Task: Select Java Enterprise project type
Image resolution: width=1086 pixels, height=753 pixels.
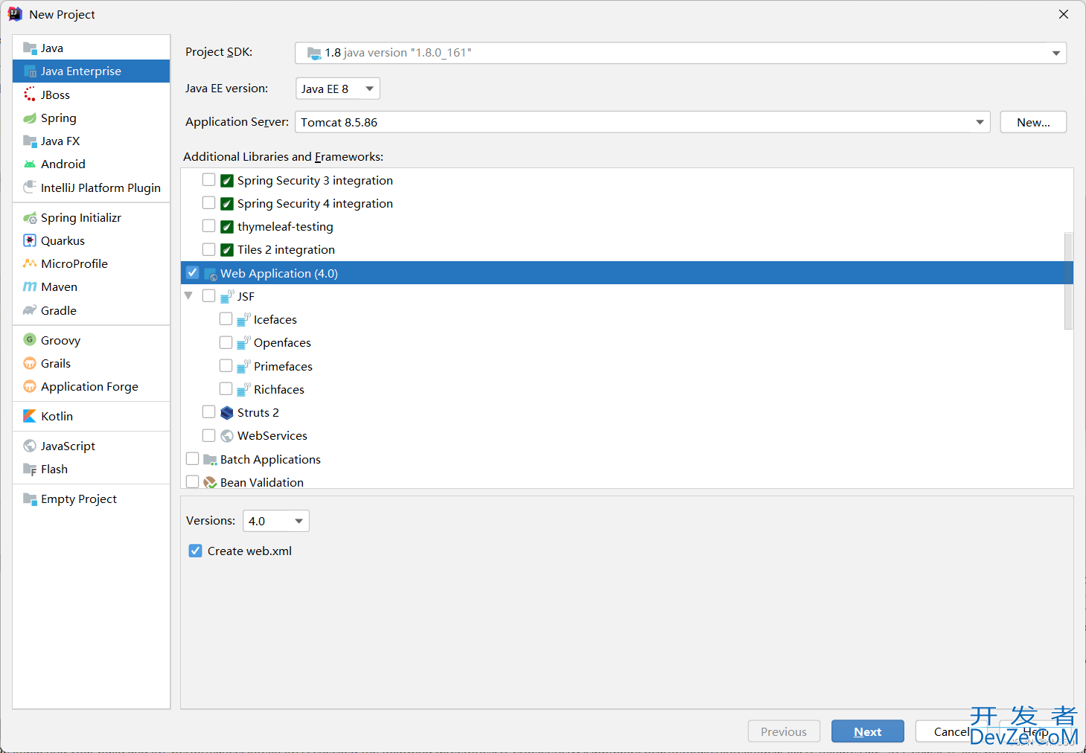Action: [92, 71]
